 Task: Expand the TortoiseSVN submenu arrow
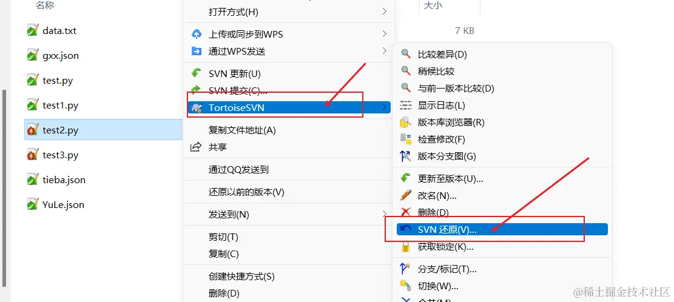pos(384,107)
